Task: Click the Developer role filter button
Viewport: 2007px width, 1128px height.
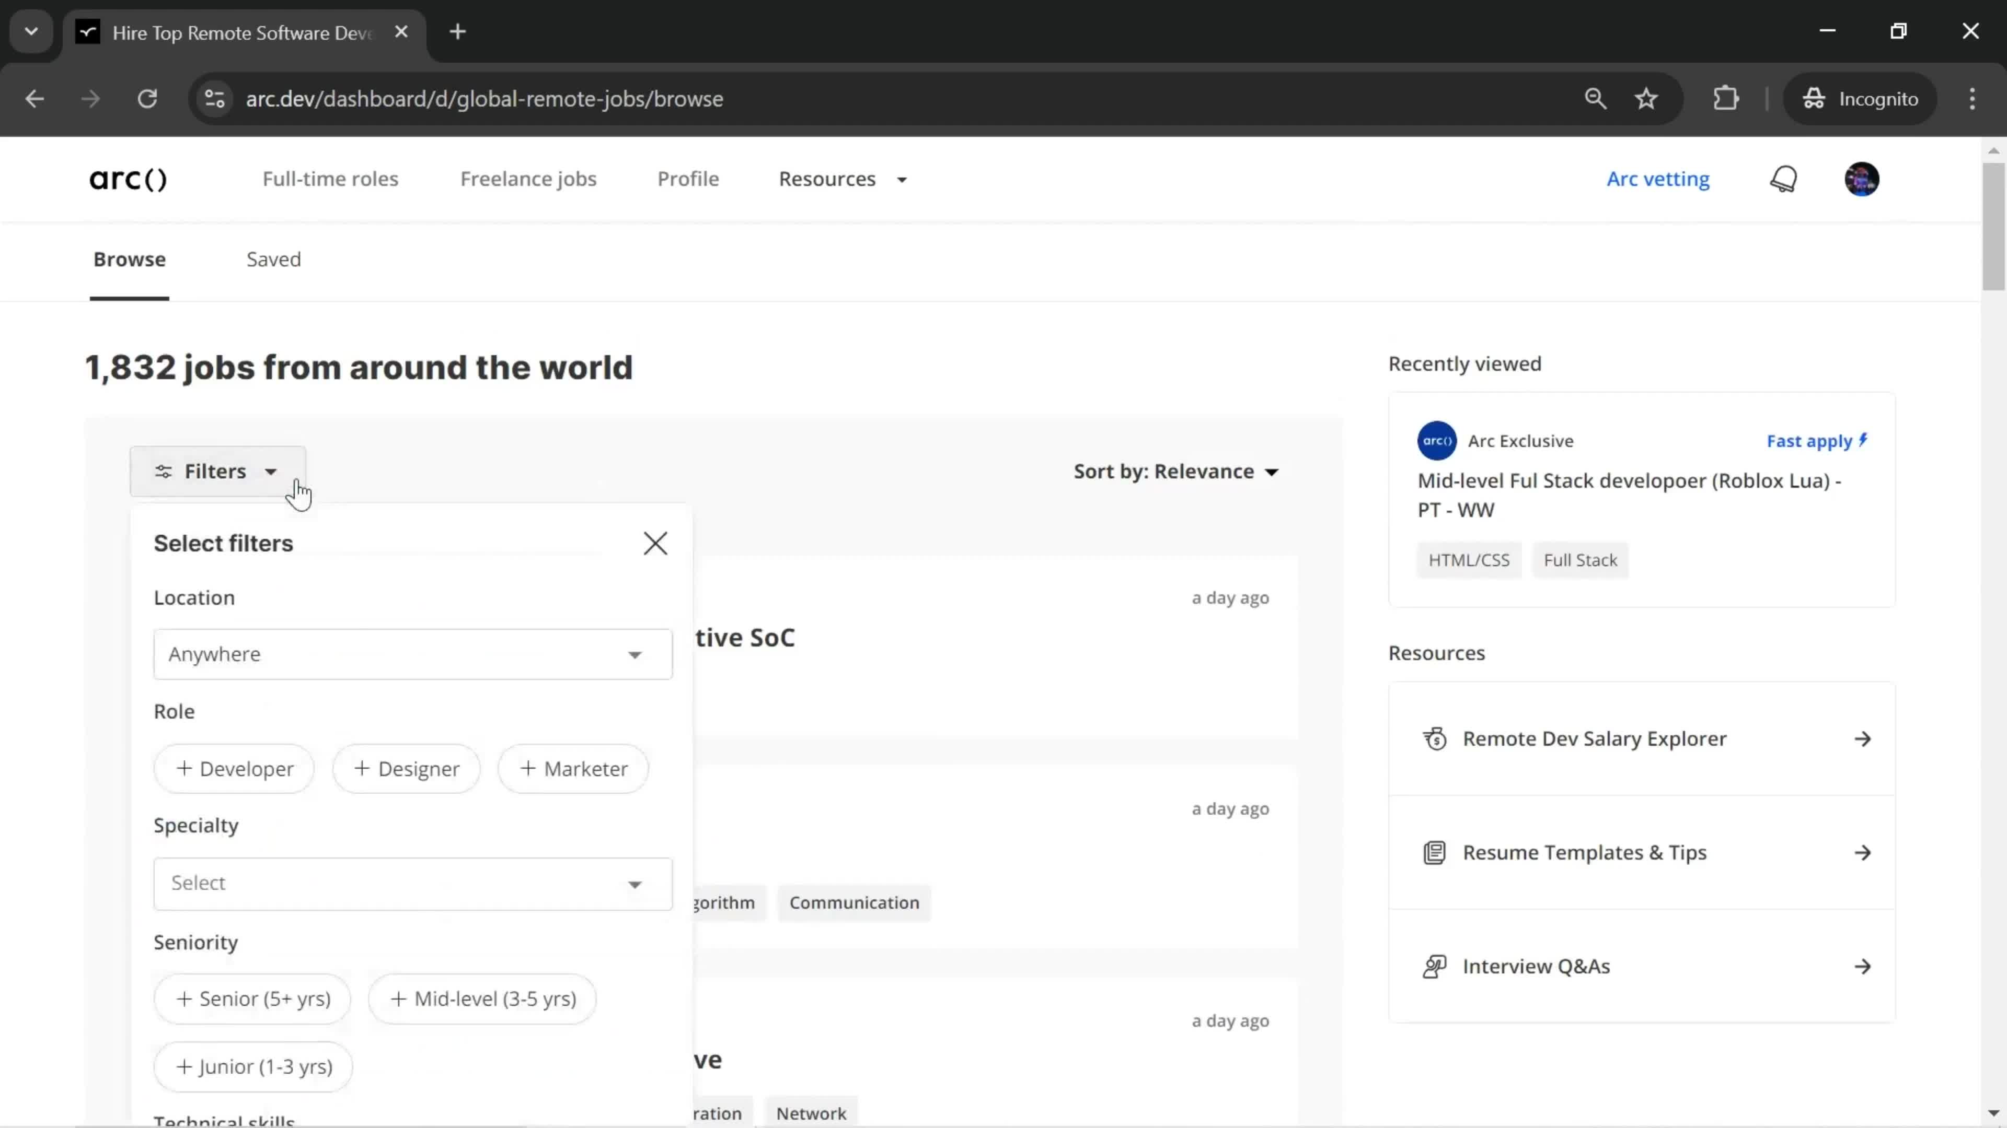Action: (x=234, y=770)
